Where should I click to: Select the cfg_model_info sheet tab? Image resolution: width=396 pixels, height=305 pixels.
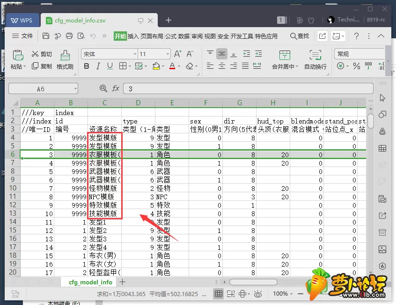(x=90, y=282)
